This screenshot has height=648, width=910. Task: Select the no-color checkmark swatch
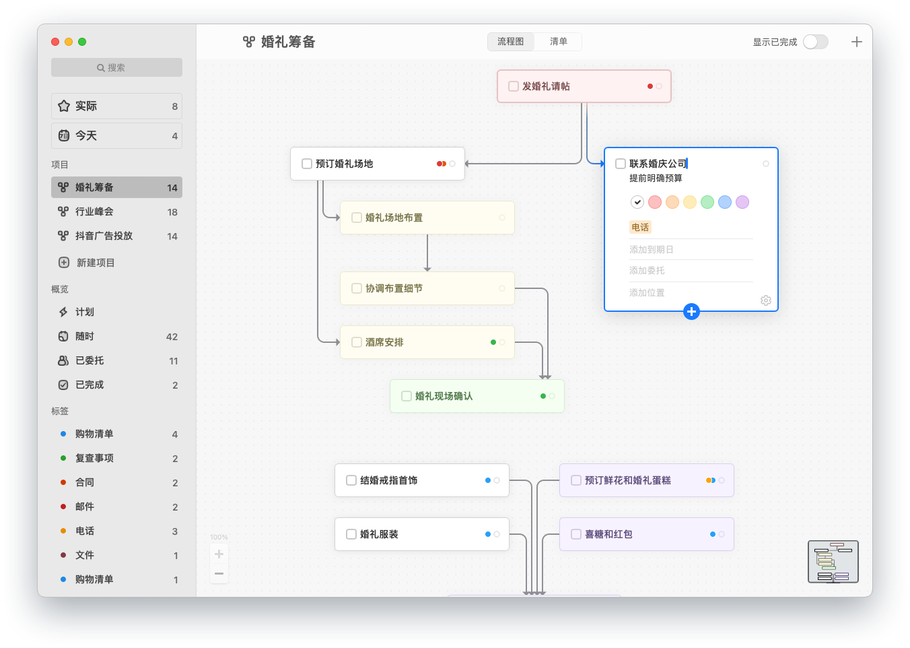(x=637, y=202)
